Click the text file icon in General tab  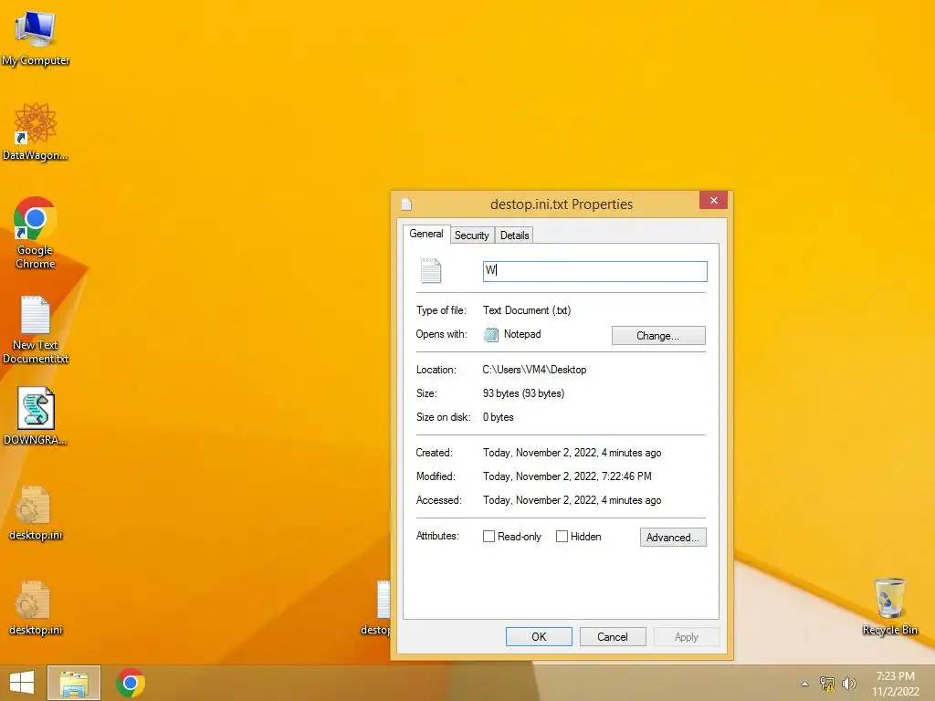(x=431, y=271)
